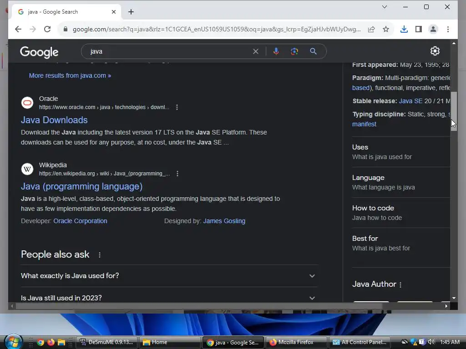
Task: Click the 1:45 AM taskbar clock
Action: click(450, 342)
